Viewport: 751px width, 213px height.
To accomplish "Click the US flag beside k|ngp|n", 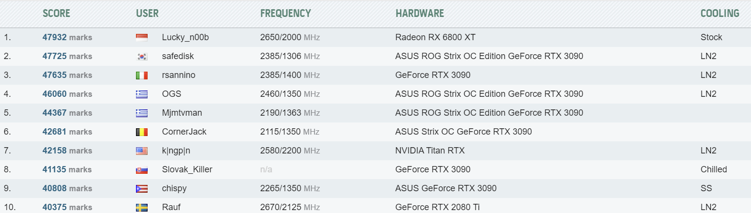I will pos(142,151).
